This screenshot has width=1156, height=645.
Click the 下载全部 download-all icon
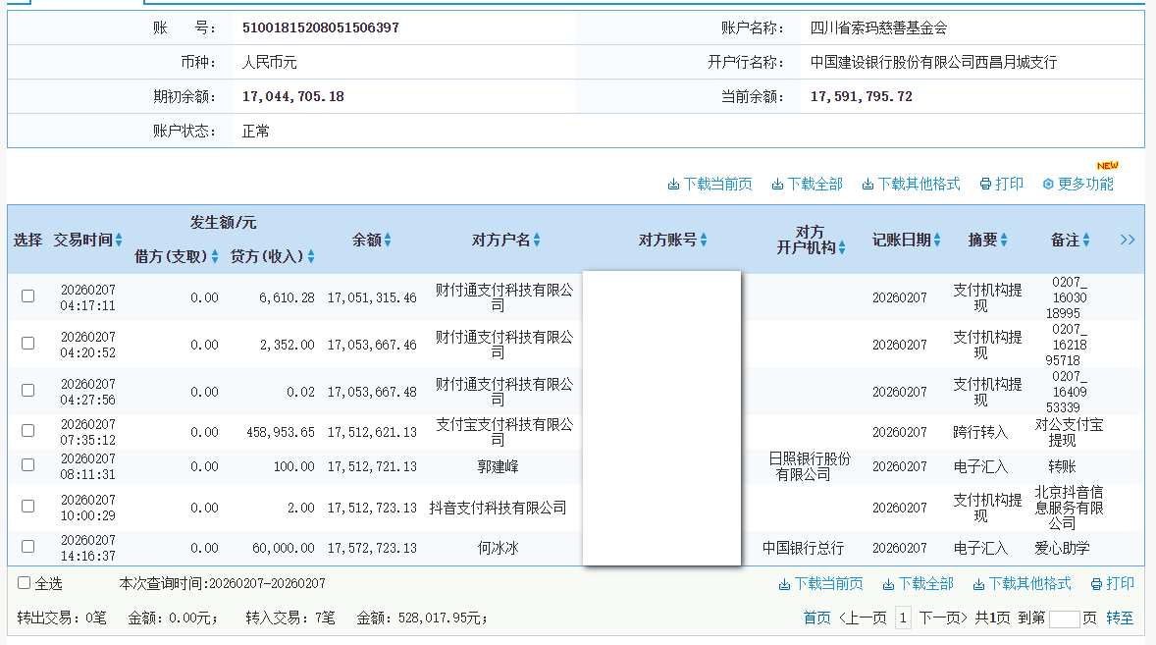(777, 184)
